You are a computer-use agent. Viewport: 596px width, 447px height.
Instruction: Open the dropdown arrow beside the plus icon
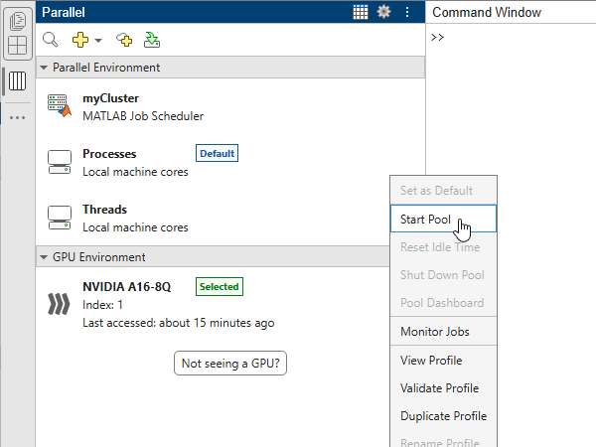(x=98, y=41)
